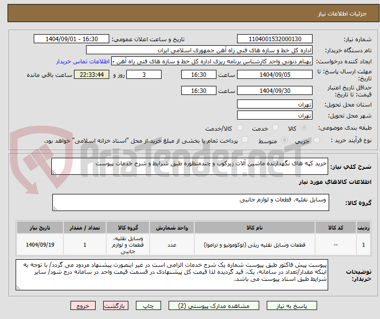Select the کالا radio button
Image resolution: width=380 pixels, height=319 pixels.
pyautogui.click(x=304, y=128)
